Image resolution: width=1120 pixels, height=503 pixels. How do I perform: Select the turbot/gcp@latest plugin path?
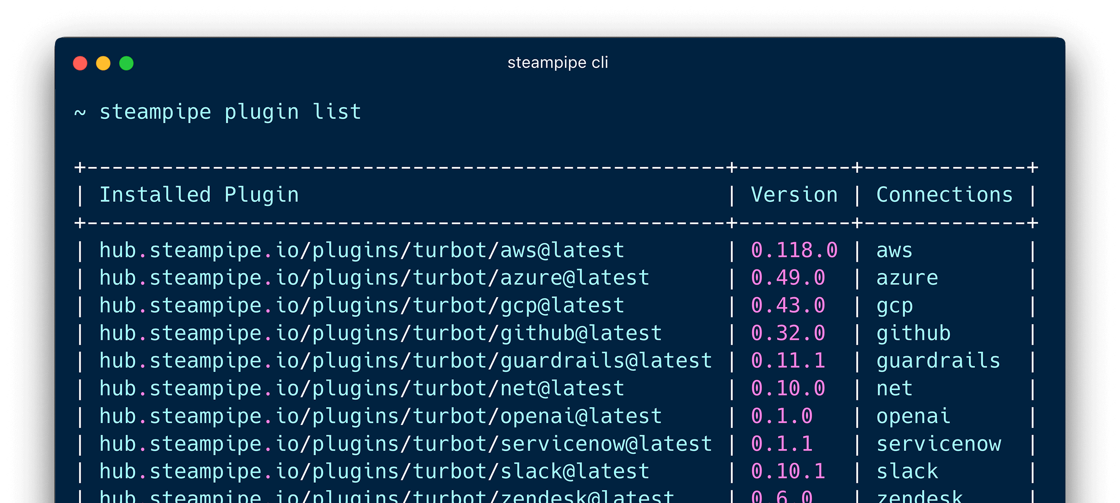coord(361,306)
